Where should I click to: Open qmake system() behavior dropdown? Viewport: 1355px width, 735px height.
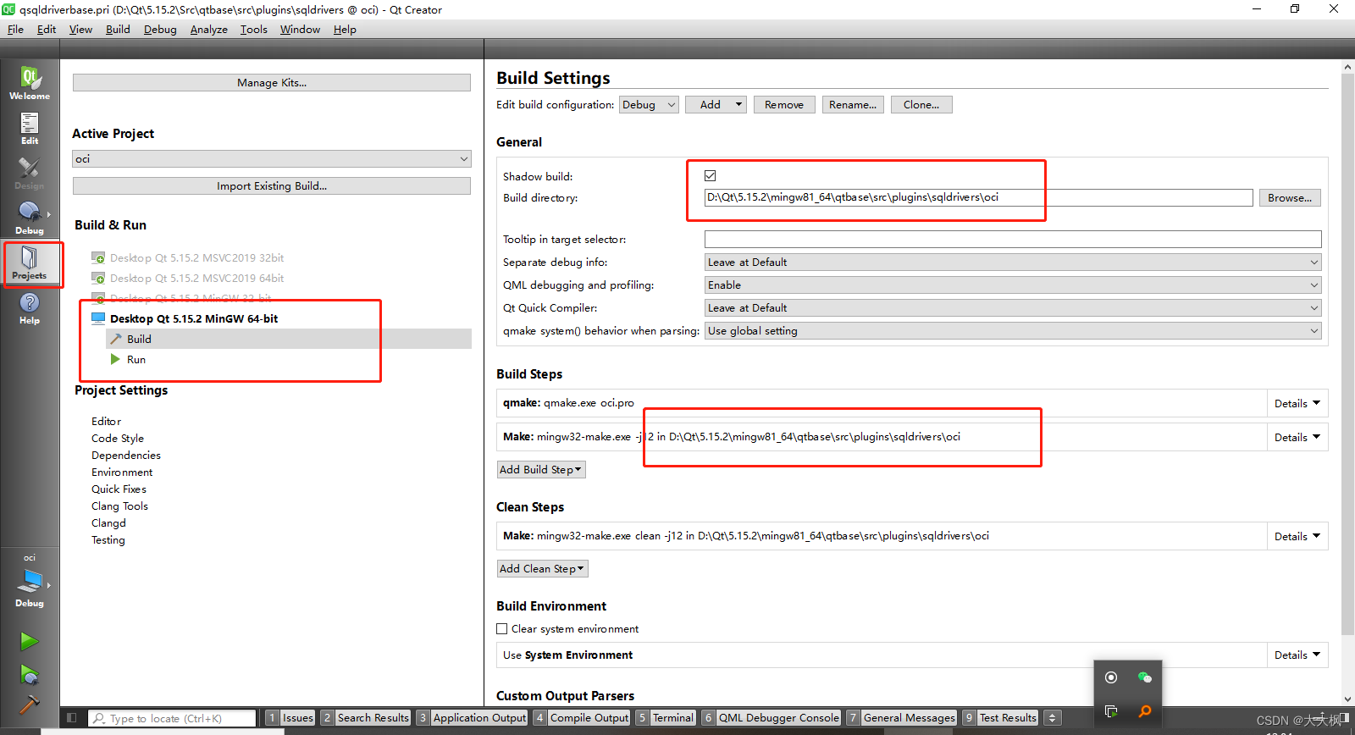[x=1013, y=331]
